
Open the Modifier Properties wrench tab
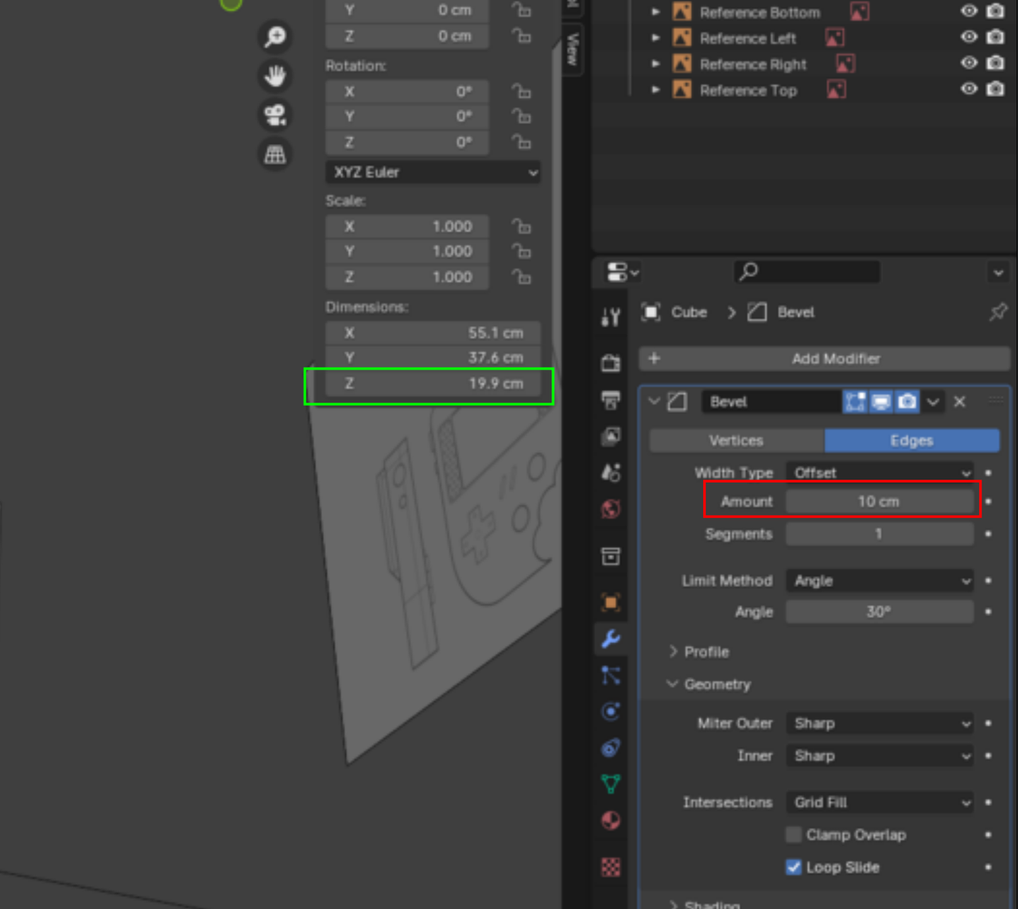coord(611,639)
